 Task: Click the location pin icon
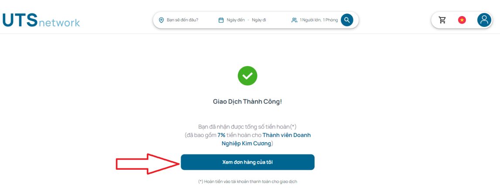tap(161, 20)
